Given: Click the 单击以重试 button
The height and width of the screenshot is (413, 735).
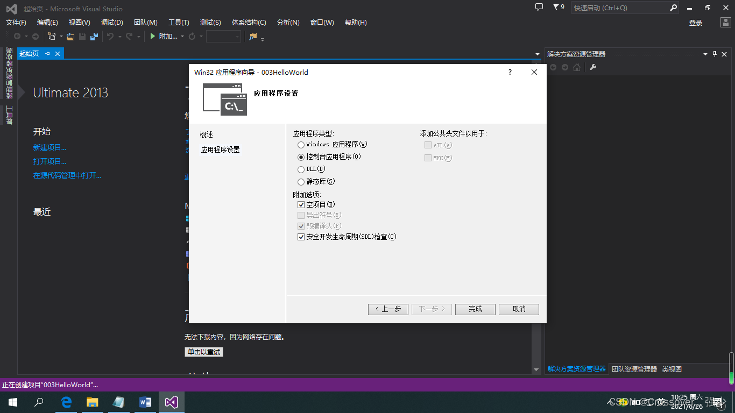Looking at the screenshot, I should tap(203, 352).
